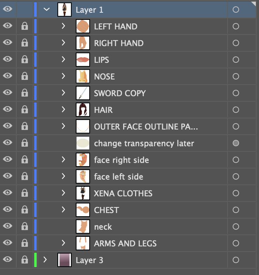Expand the LIPS group
The width and height of the screenshot is (259, 275).
[x=63, y=59]
